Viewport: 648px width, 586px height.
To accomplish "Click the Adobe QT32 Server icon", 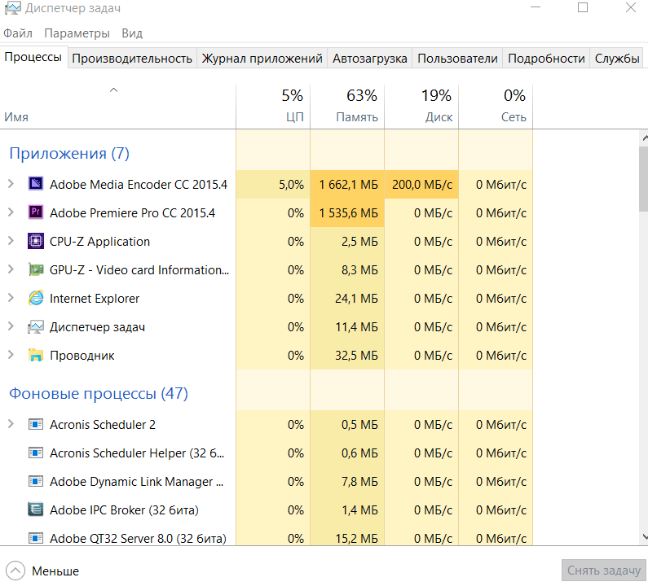I will pyautogui.click(x=36, y=538).
